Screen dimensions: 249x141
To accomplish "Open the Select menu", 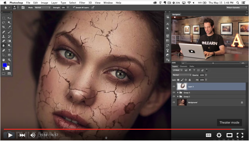I will point(72,3).
